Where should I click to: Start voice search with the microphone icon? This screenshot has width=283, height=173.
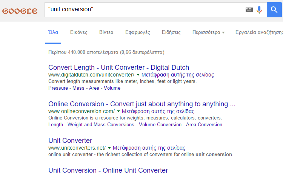259,10
